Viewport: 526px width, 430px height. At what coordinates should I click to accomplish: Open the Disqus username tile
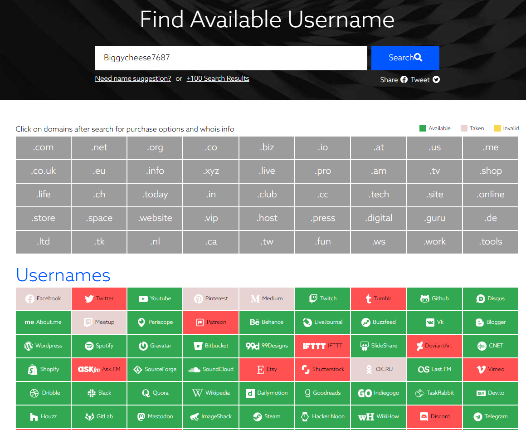(x=491, y=299)
